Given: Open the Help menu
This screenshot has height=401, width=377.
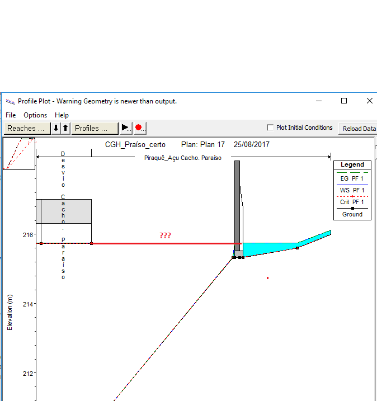Looking at the screenshot, I should (62, 115).
